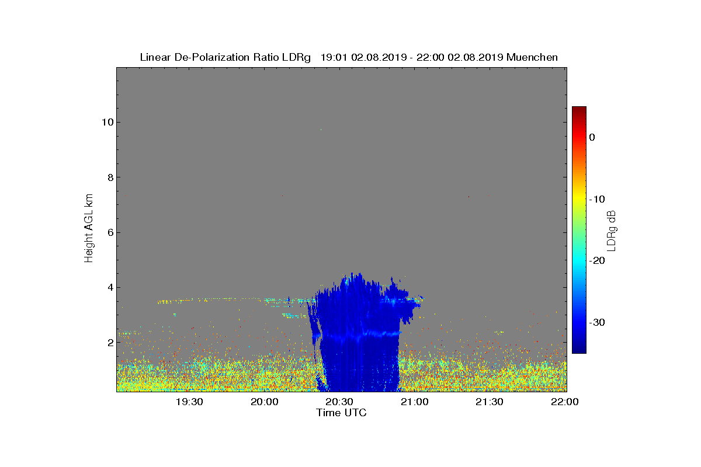Image resolution: width=701 pixels, height=467 pixels.
Task: Click the 'LDRg dB' colorbar label
Action: (612, 230)
